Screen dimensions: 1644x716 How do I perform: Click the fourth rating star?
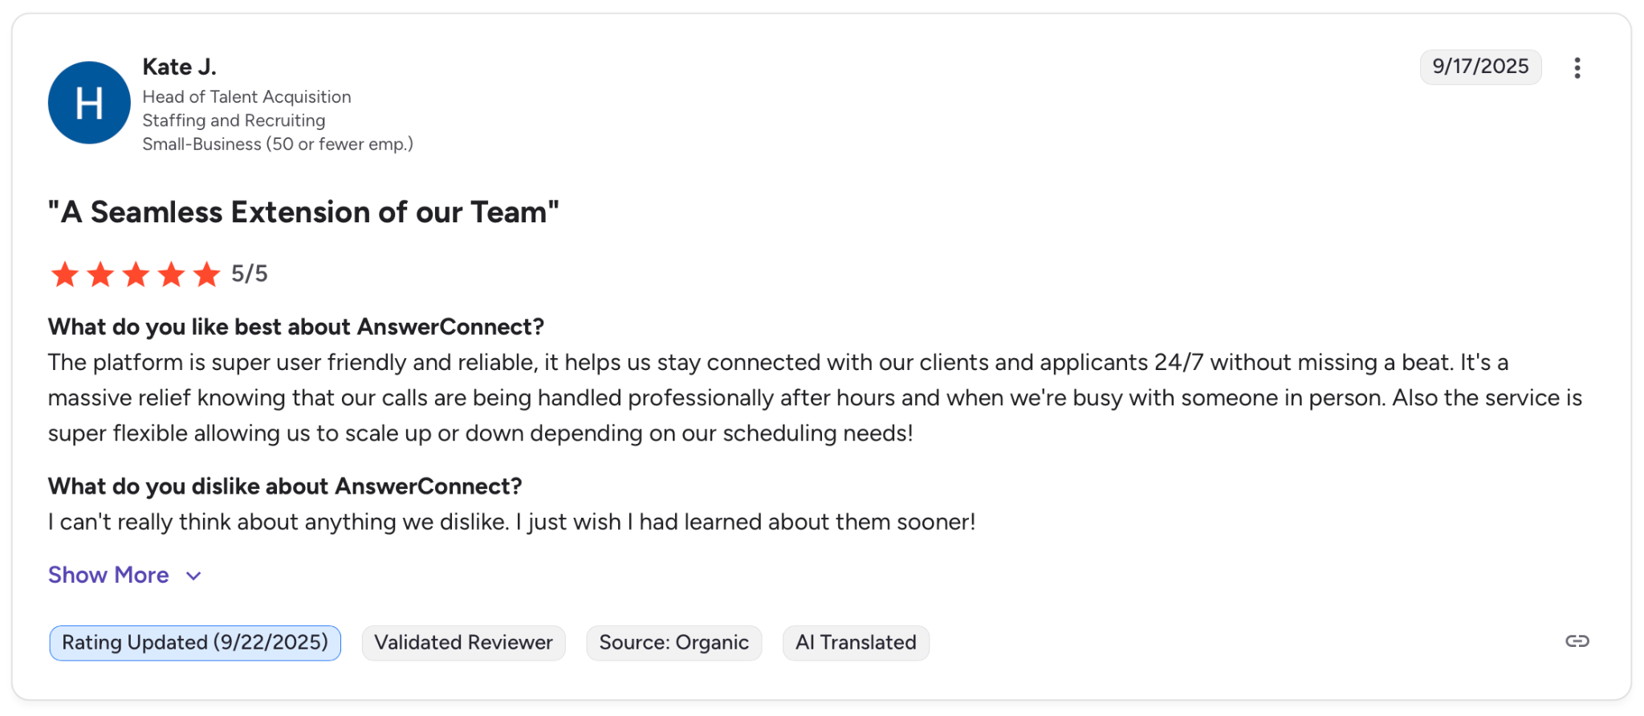point(171,275)
